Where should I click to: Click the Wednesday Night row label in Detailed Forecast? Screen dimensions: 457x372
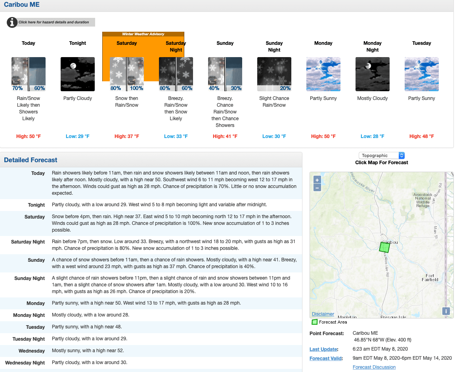click(x=25, y=363)
